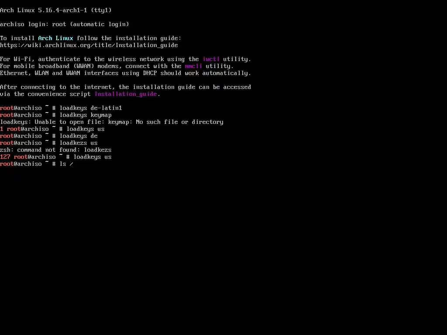This screenshot has height=335, width=447.
Task: Click the zsh command not found message
Action: (x=56, y=150)
